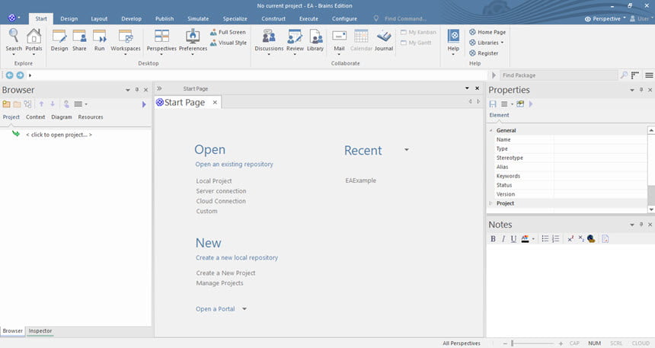Open the Inspector tab at bottom

(x=40, y=331)
